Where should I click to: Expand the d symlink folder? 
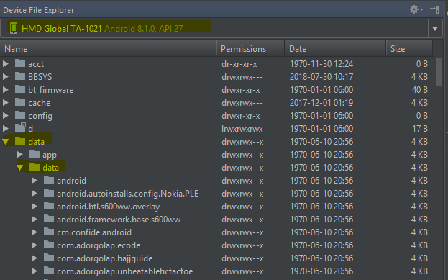(x=6, y=129)
